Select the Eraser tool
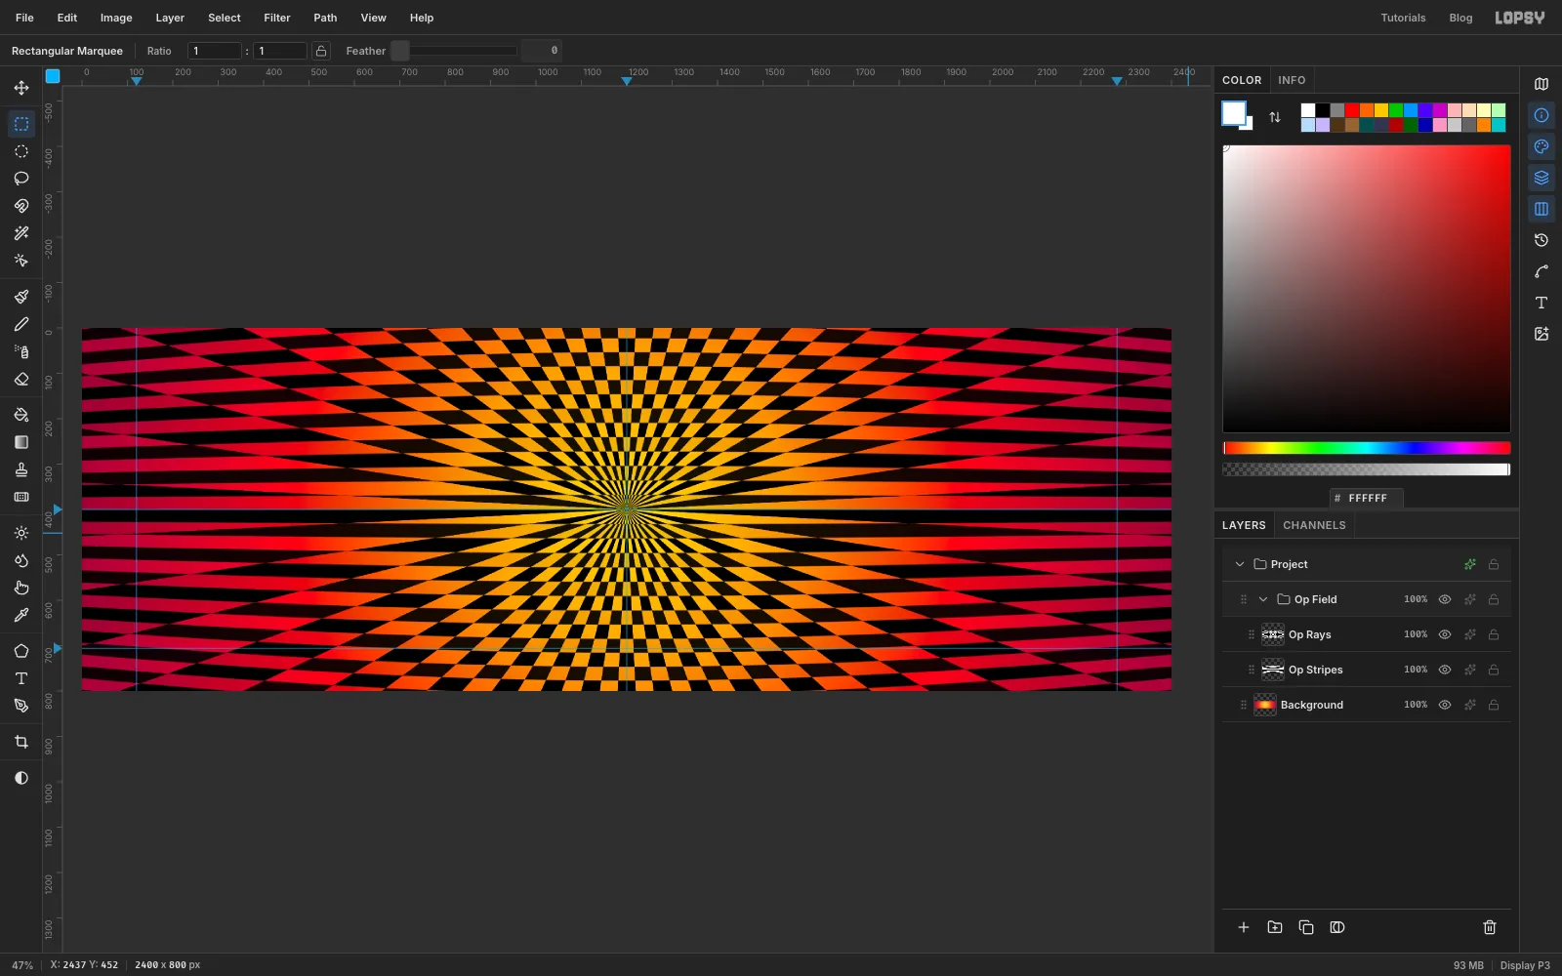The width and height of the screenshot is (1562, 976). pos(21,379)
